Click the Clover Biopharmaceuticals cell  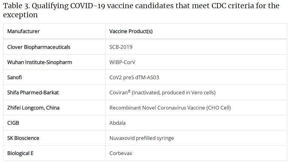(x=39, y=47)
